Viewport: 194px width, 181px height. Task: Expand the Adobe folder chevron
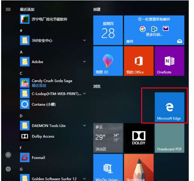[84, 62]
